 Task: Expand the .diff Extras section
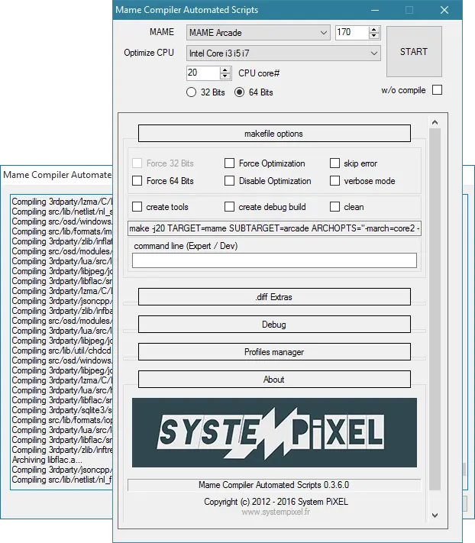274,297
